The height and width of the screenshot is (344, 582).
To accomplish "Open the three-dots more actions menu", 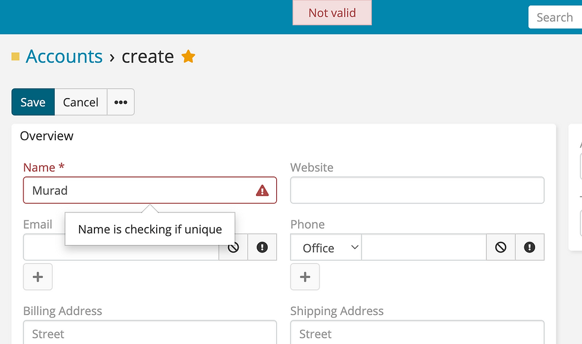I will (x=121, y=102).
